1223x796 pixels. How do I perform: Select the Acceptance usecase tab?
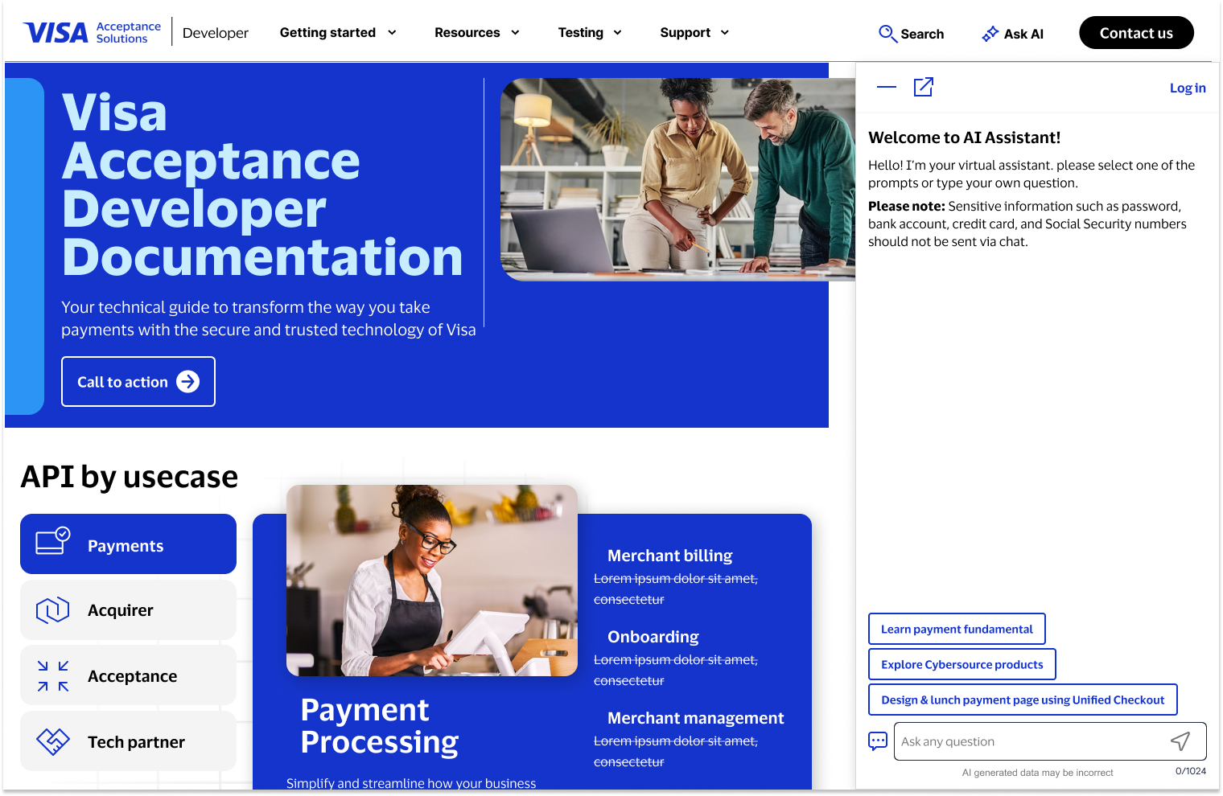[x=128, y=676]
